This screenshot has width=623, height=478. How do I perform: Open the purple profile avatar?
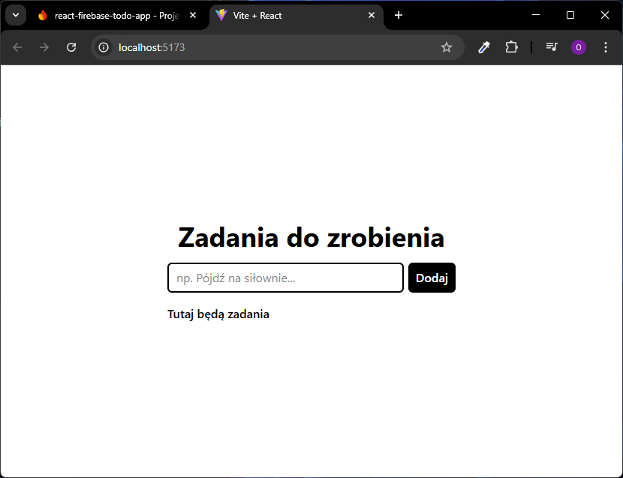pos(579,48)
